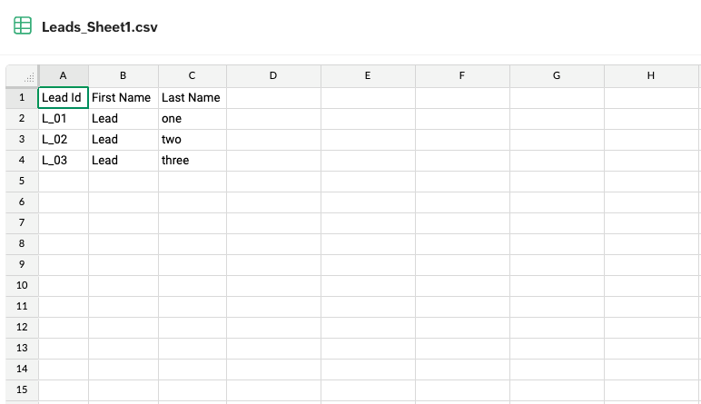Click the cell containing two

[x=192, y=140]
